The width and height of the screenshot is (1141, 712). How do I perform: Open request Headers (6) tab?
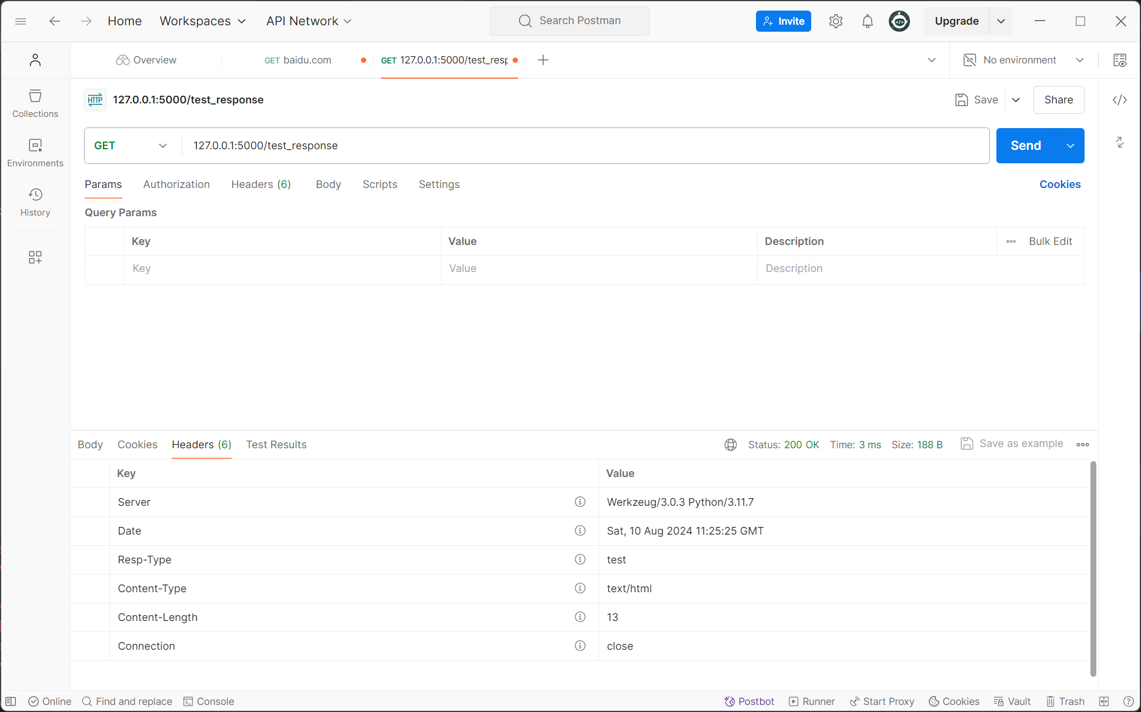pos(261,184)
